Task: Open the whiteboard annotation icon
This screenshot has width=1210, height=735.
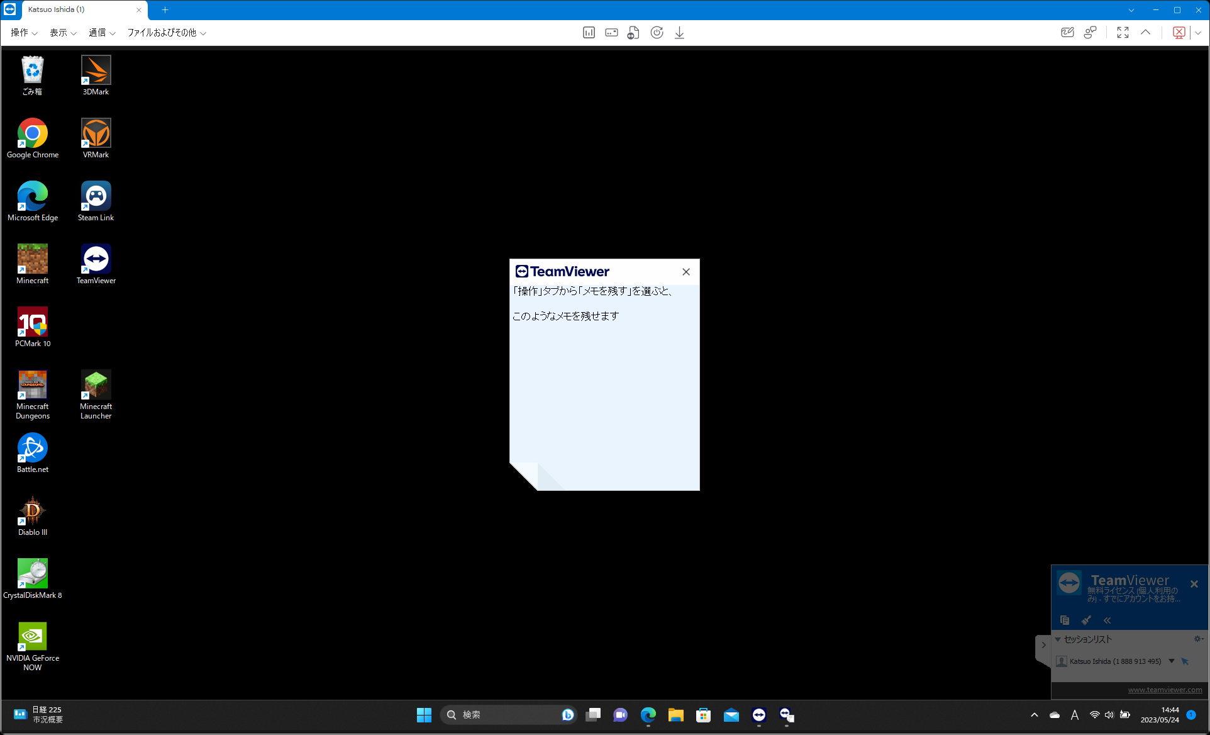Action: (x=1067, y=33)
